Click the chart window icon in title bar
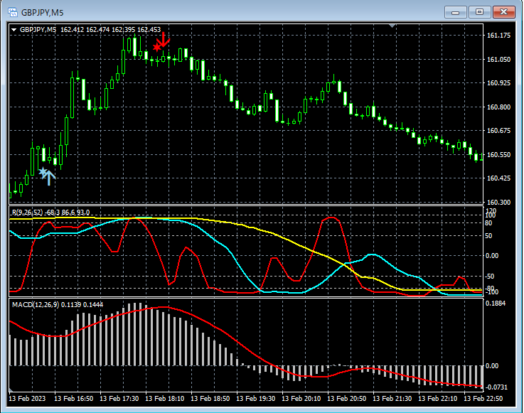 [12, 12]
